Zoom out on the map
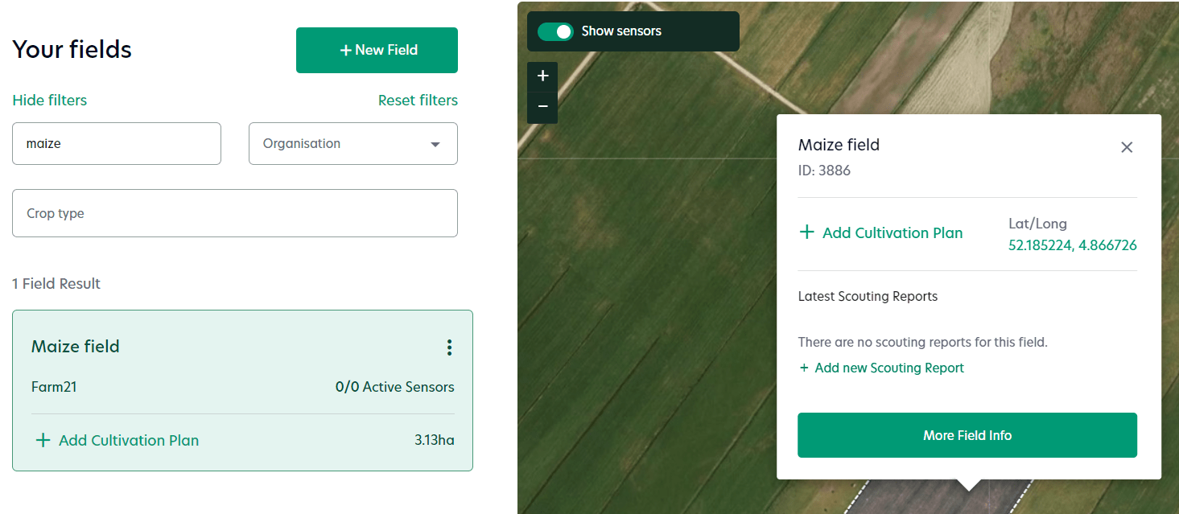The image size is (1179, 514). point(542,107)
